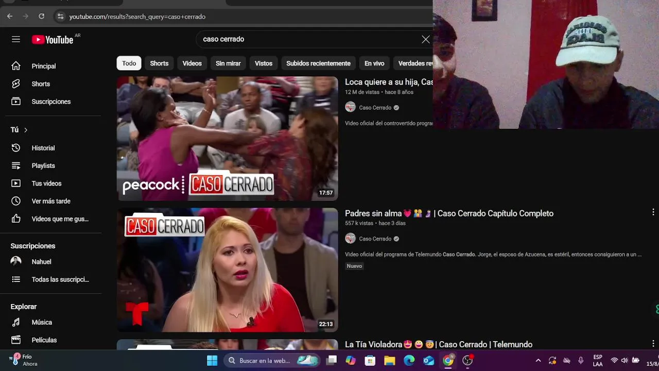Click the 12 M de vistas text
Viewport: 659px width, 371px height.
tap(362, 92)
